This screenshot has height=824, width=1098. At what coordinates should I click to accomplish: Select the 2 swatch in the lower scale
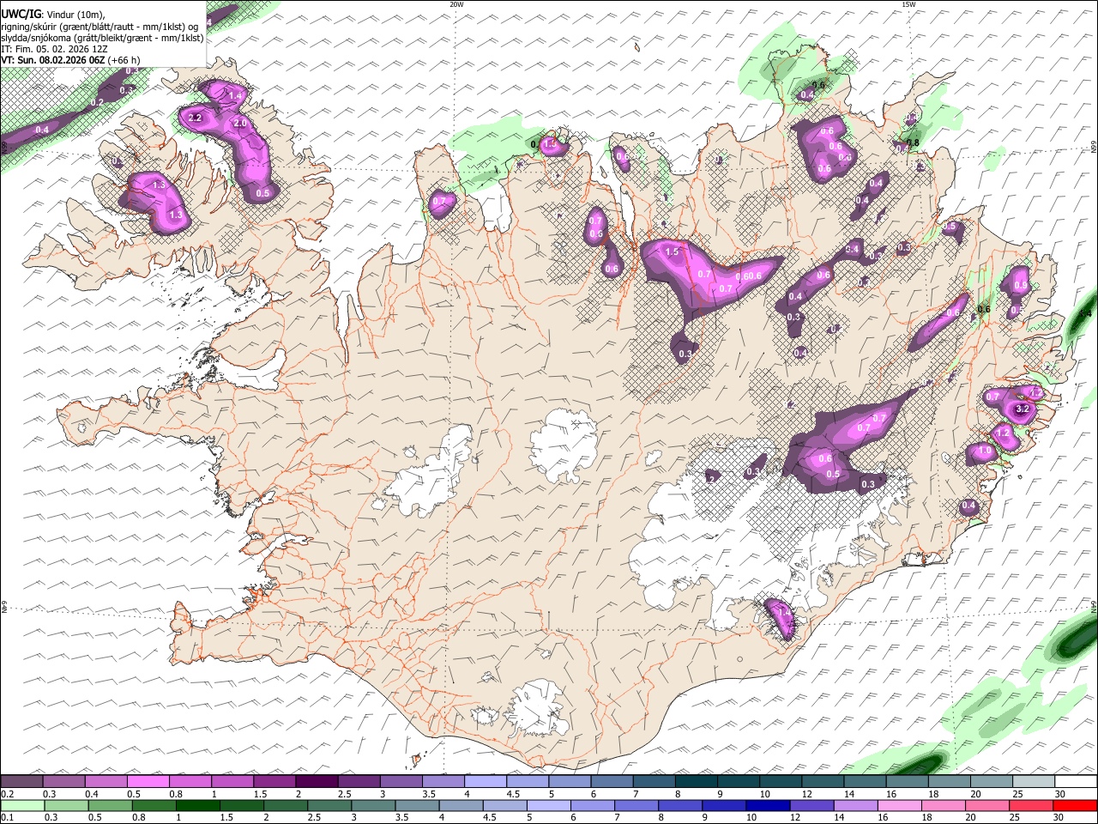[x=285, y=805]
